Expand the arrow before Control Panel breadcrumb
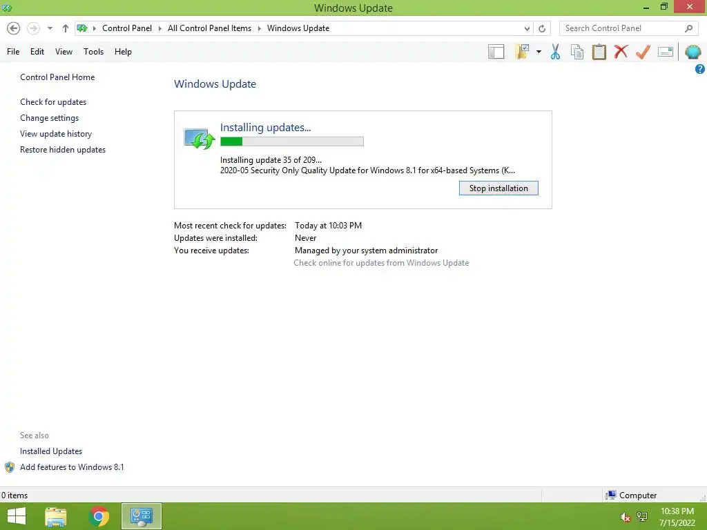707x530 pixels. pos(95,28)
